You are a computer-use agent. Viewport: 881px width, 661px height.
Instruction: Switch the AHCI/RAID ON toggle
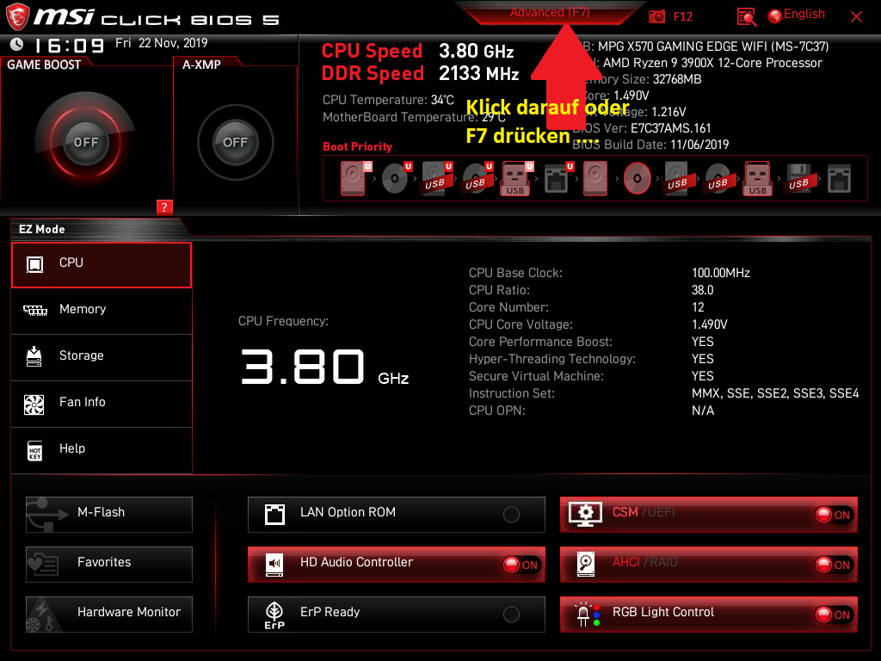834,565
